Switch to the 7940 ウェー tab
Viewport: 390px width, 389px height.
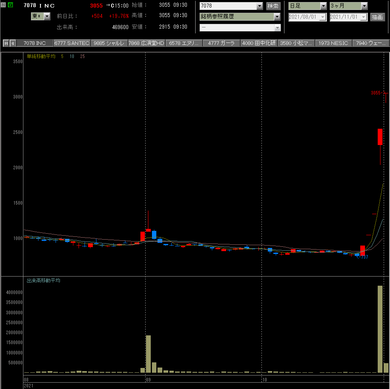pyautogui.click(x=371, y=43)
